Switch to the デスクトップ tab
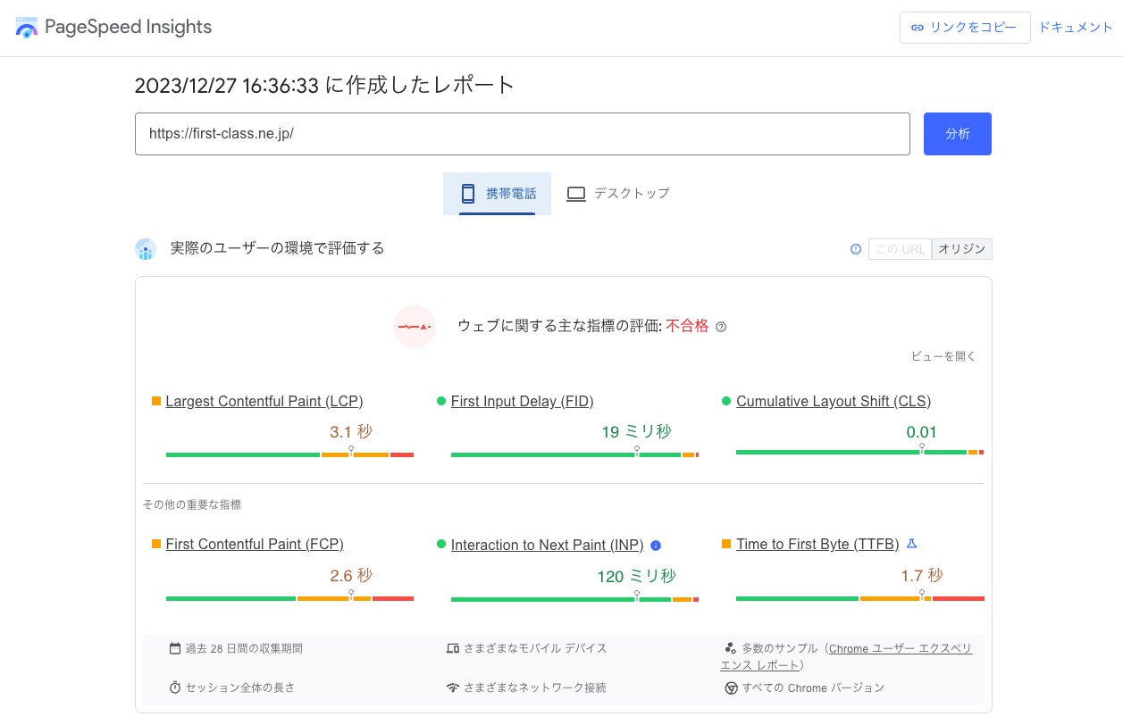Image resolution: width=1123 pixels, height=725 pixels. click(617, 194)
